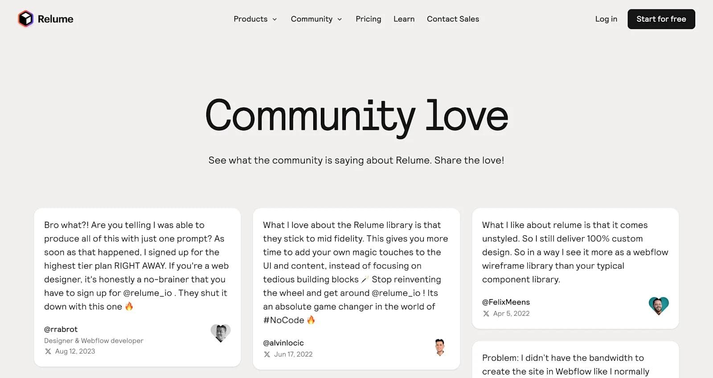
Task: Click the Relume cube logo
Action: tap(25, 19)
